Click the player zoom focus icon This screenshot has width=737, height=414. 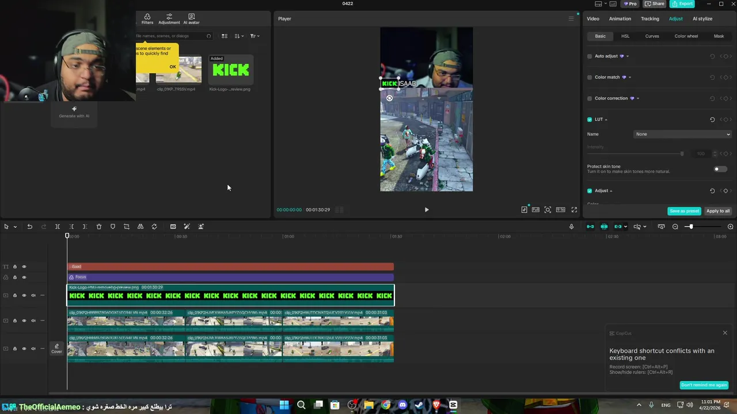[x=548, y=210]
